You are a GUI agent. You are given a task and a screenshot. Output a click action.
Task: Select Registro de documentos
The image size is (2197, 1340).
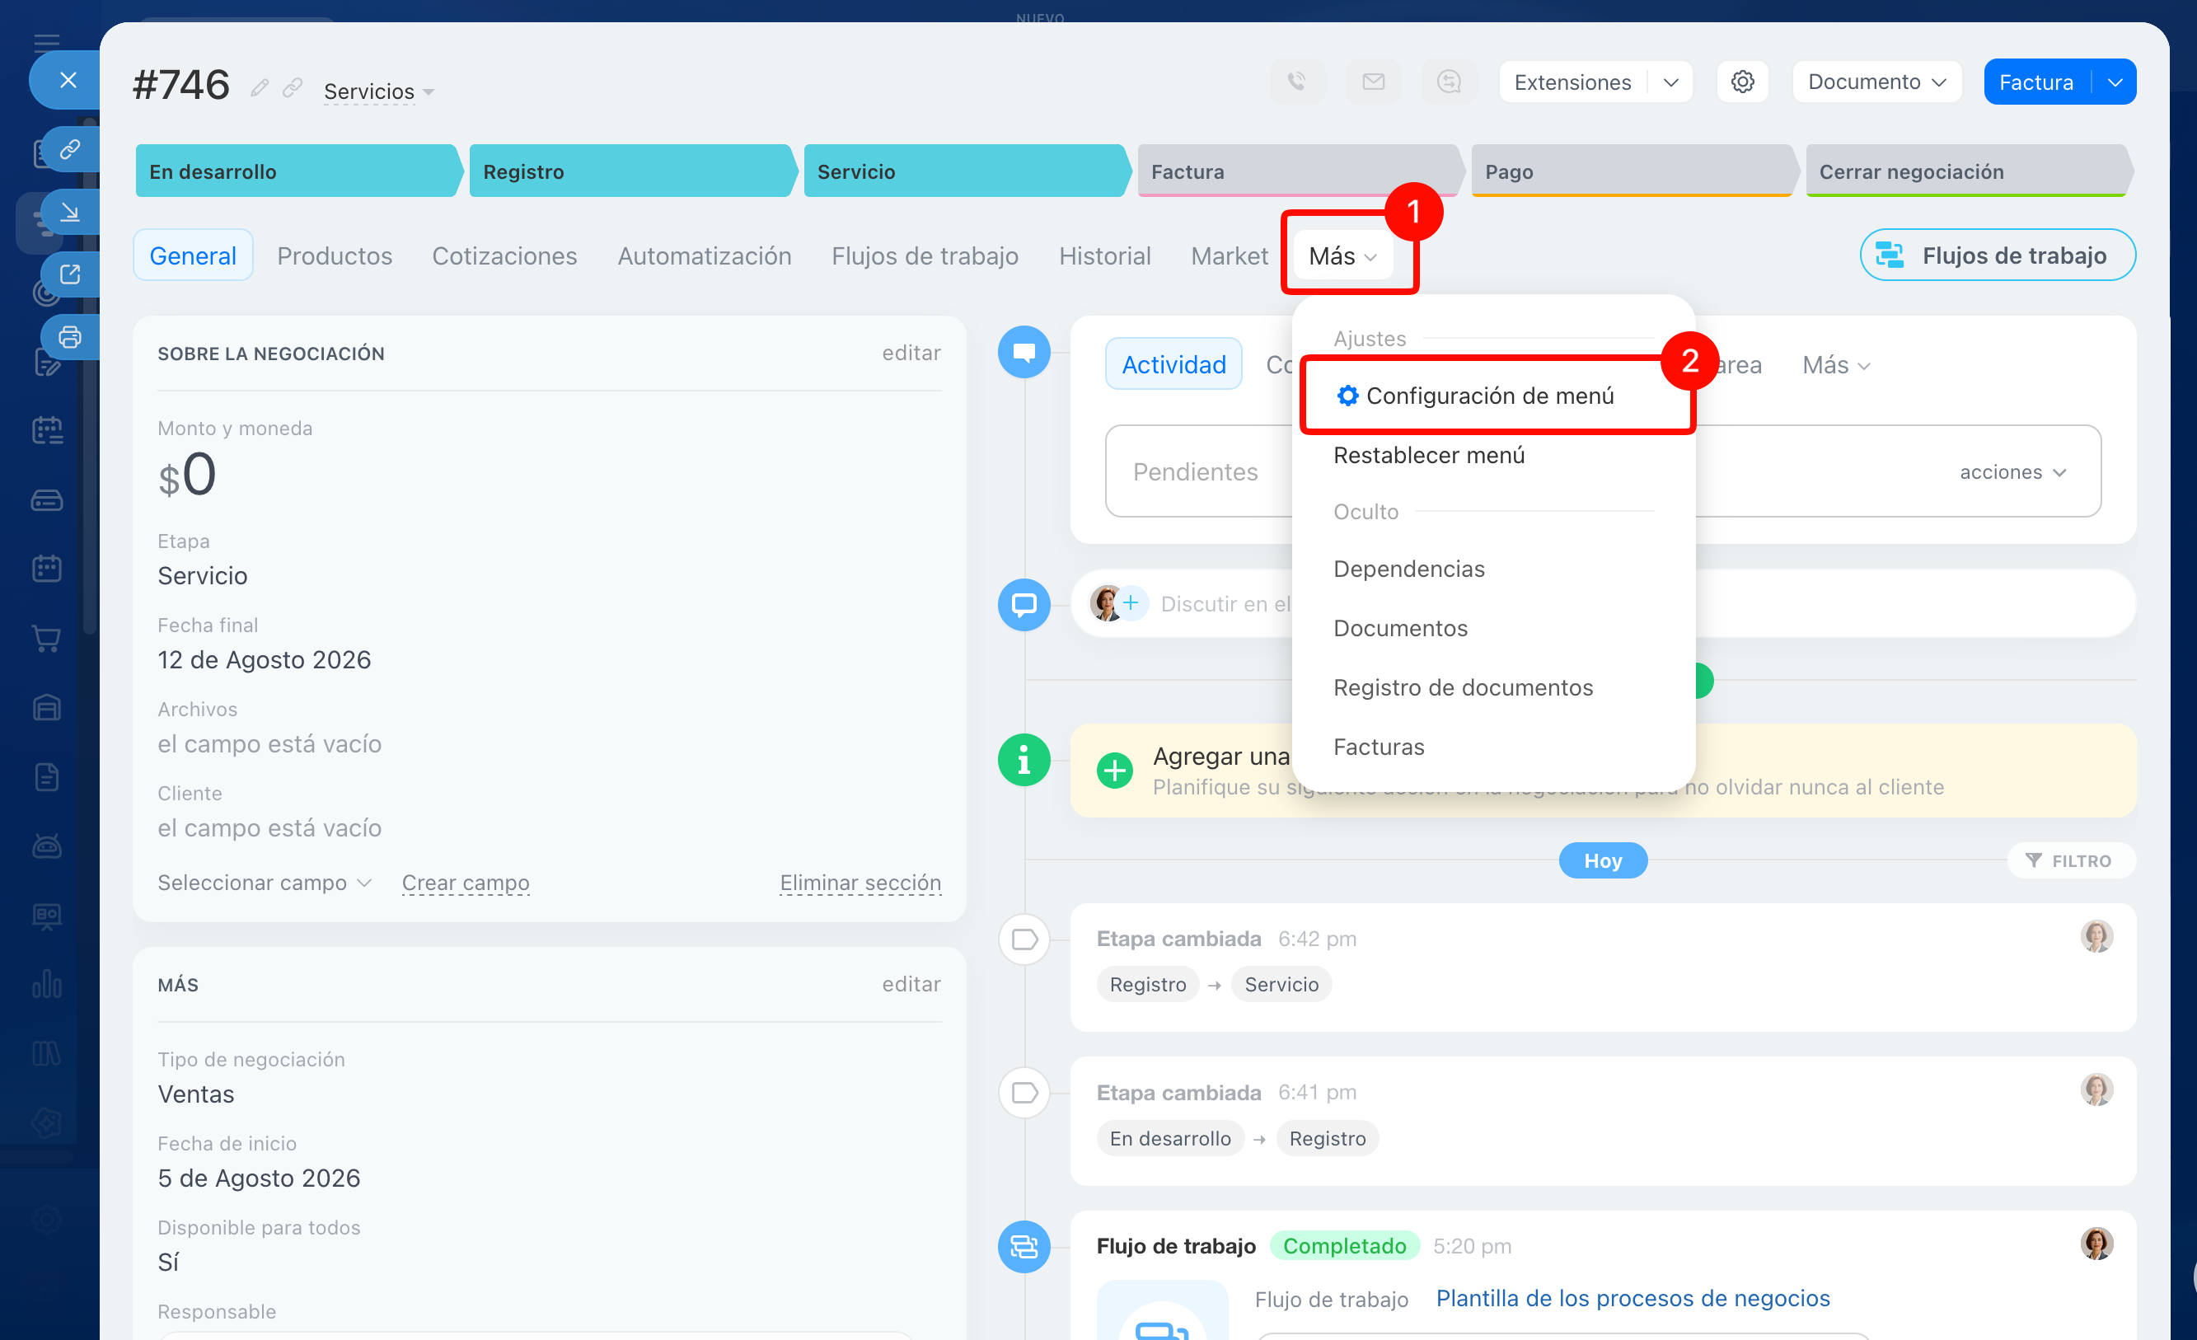[1464, 687]
